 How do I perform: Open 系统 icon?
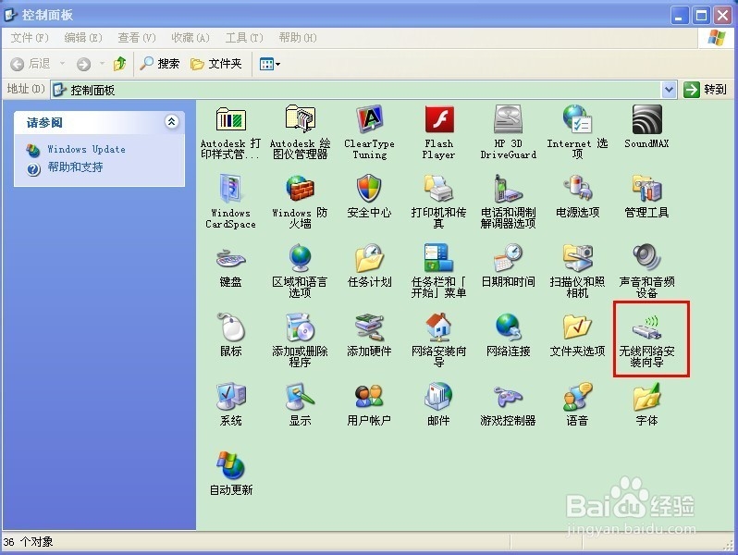230,396
